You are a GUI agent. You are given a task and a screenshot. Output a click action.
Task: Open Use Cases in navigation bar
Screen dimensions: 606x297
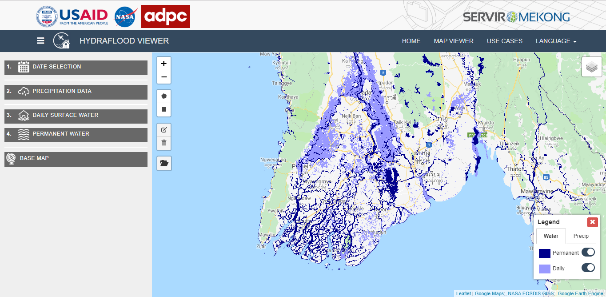coord(505,41)
